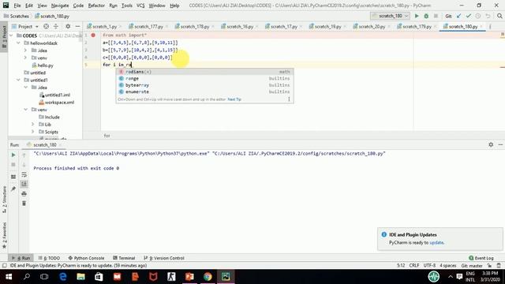Start debugging with the bug icon
The height and width of the screenshot is (284, 505).
pos(426,16)
